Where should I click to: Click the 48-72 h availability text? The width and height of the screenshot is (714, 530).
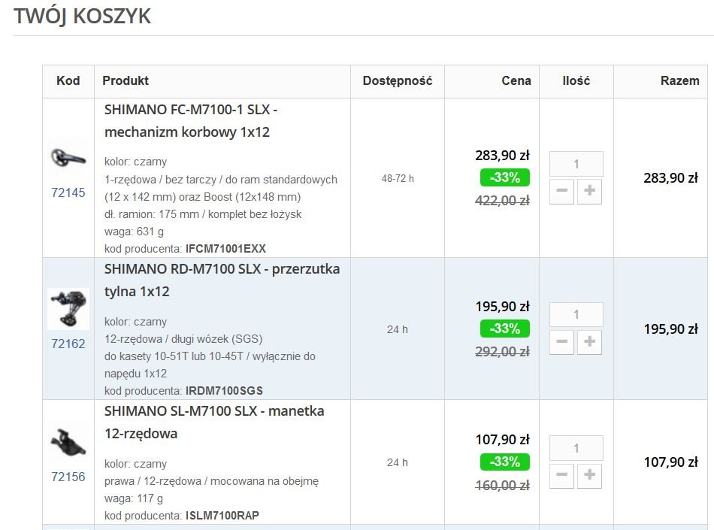pyautogui.click(x=398, y=178)
